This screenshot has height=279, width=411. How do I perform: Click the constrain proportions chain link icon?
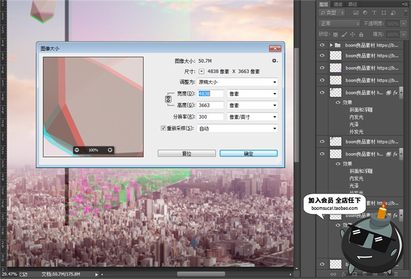(x=169, y=100)
